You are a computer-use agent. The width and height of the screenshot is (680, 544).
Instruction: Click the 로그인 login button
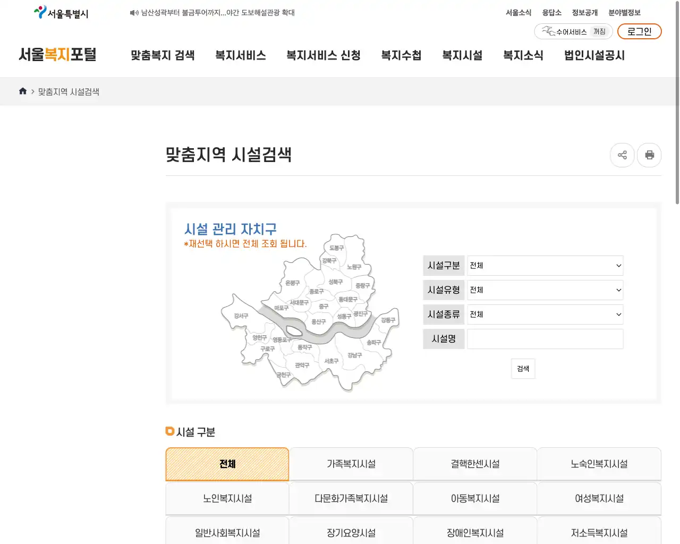pos(640,31)
